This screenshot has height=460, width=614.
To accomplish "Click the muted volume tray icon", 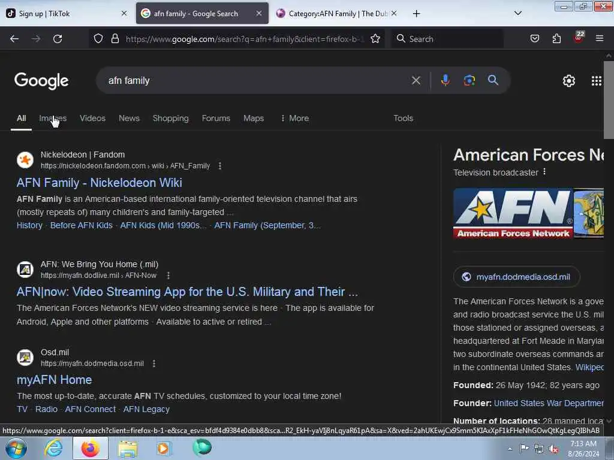I will coord(553,449).
